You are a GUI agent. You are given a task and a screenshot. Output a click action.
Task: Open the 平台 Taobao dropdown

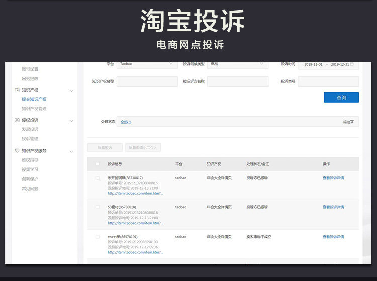point(147,64)
